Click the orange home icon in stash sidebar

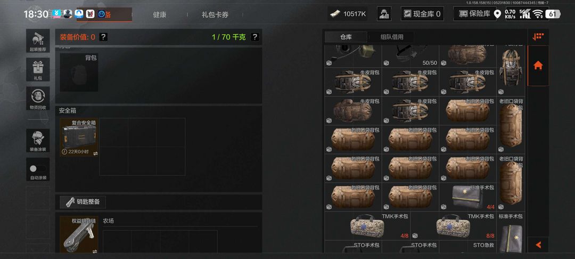(x=538, y=66)
